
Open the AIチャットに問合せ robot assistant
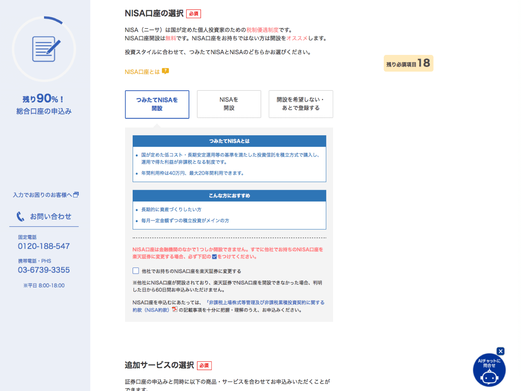point(489,370)
